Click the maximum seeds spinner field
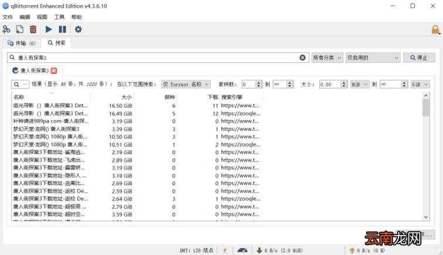The width and height of the screenshot is (443, 255). coord(283,84)
